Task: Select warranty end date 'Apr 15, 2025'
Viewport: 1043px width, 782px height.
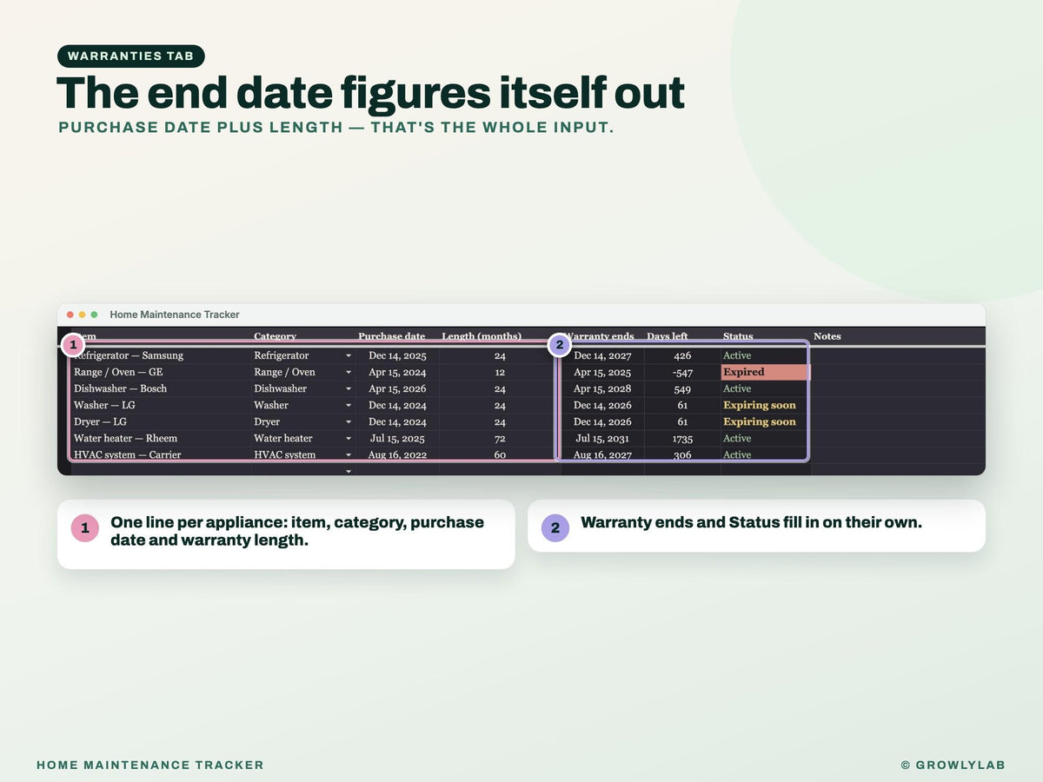Action: click(x=602, y=372)
